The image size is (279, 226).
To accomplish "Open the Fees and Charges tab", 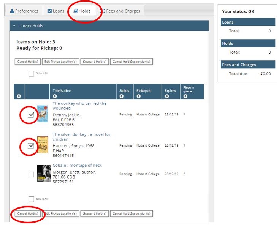I will point(120,11).
